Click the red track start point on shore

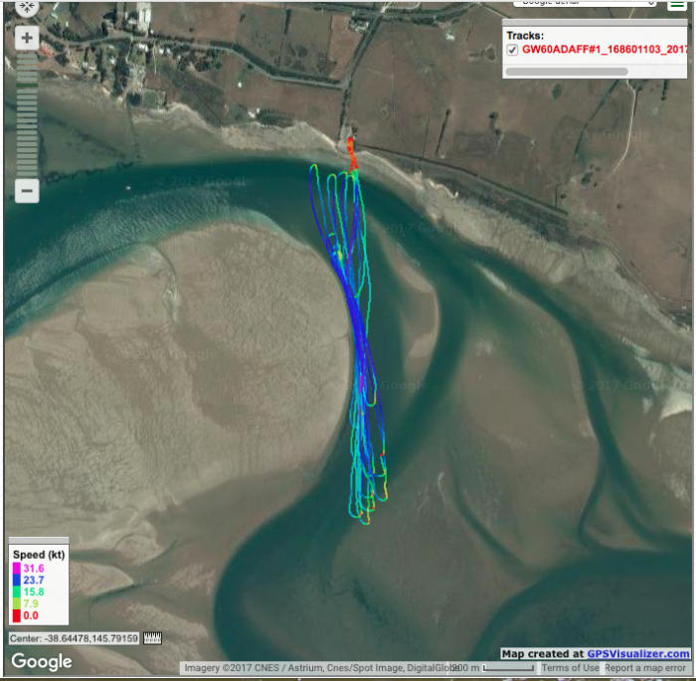tap(350, 141)
